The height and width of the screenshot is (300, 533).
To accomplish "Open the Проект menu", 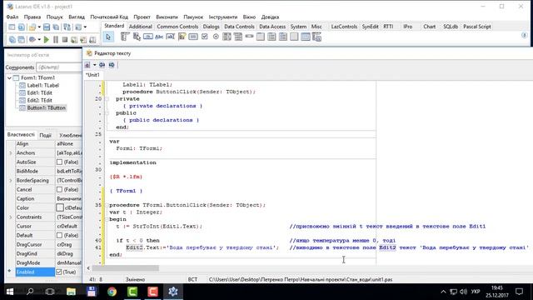I will click(142, 17).
